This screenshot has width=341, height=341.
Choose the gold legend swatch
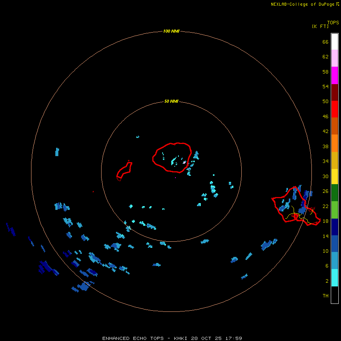[x=335, y=160]
